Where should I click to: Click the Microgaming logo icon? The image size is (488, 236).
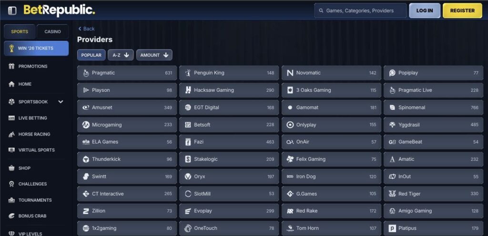coord(86,125)
